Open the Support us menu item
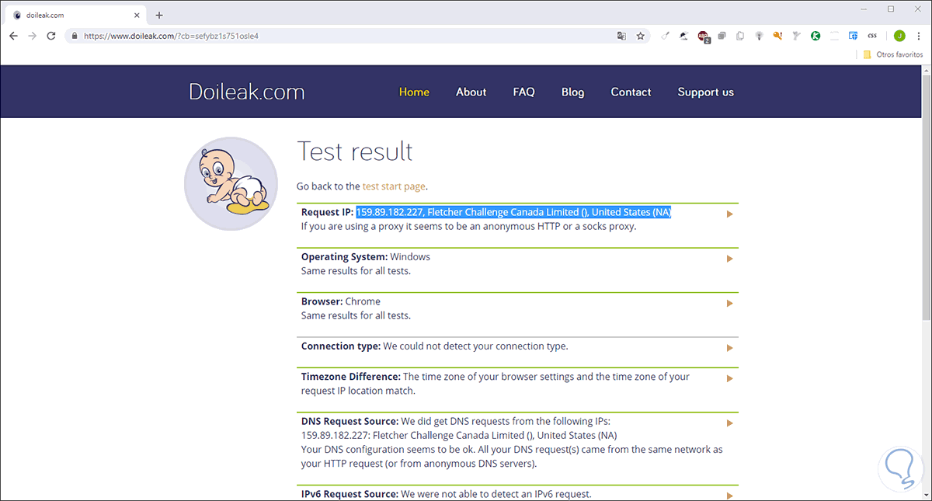The width and height of the screenshot is (932, 501). 705,92
